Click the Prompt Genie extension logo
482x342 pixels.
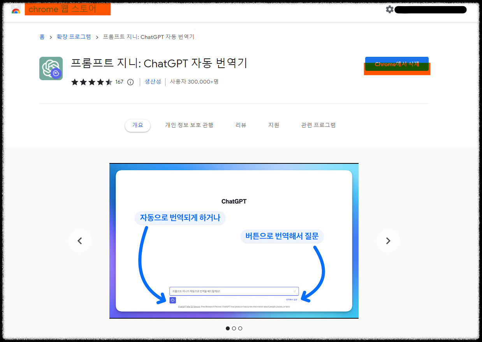click(51, 68)
